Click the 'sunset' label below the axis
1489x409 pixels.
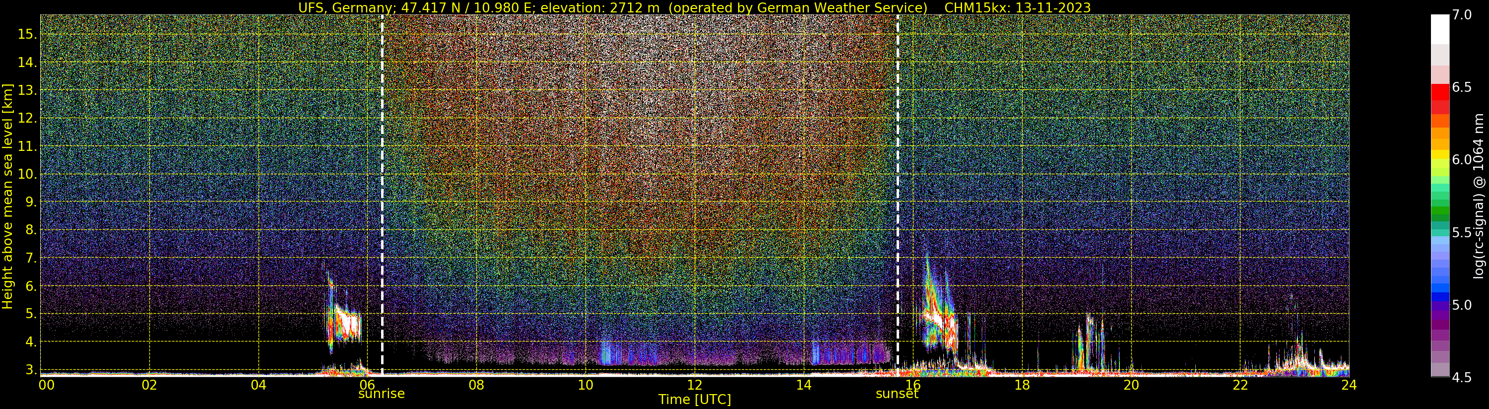[897, 394]
